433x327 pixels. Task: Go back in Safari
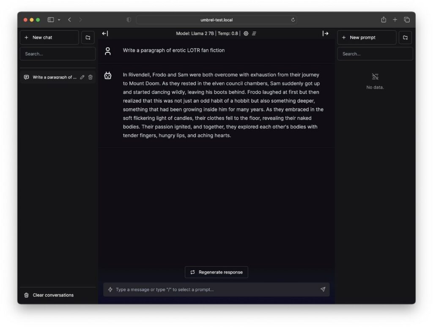point(70,19)
